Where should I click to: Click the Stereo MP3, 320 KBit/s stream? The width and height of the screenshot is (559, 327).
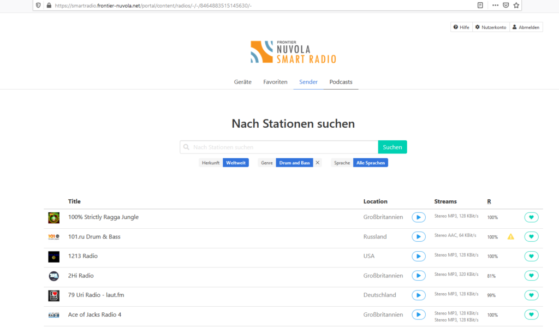tap(456, 274)
